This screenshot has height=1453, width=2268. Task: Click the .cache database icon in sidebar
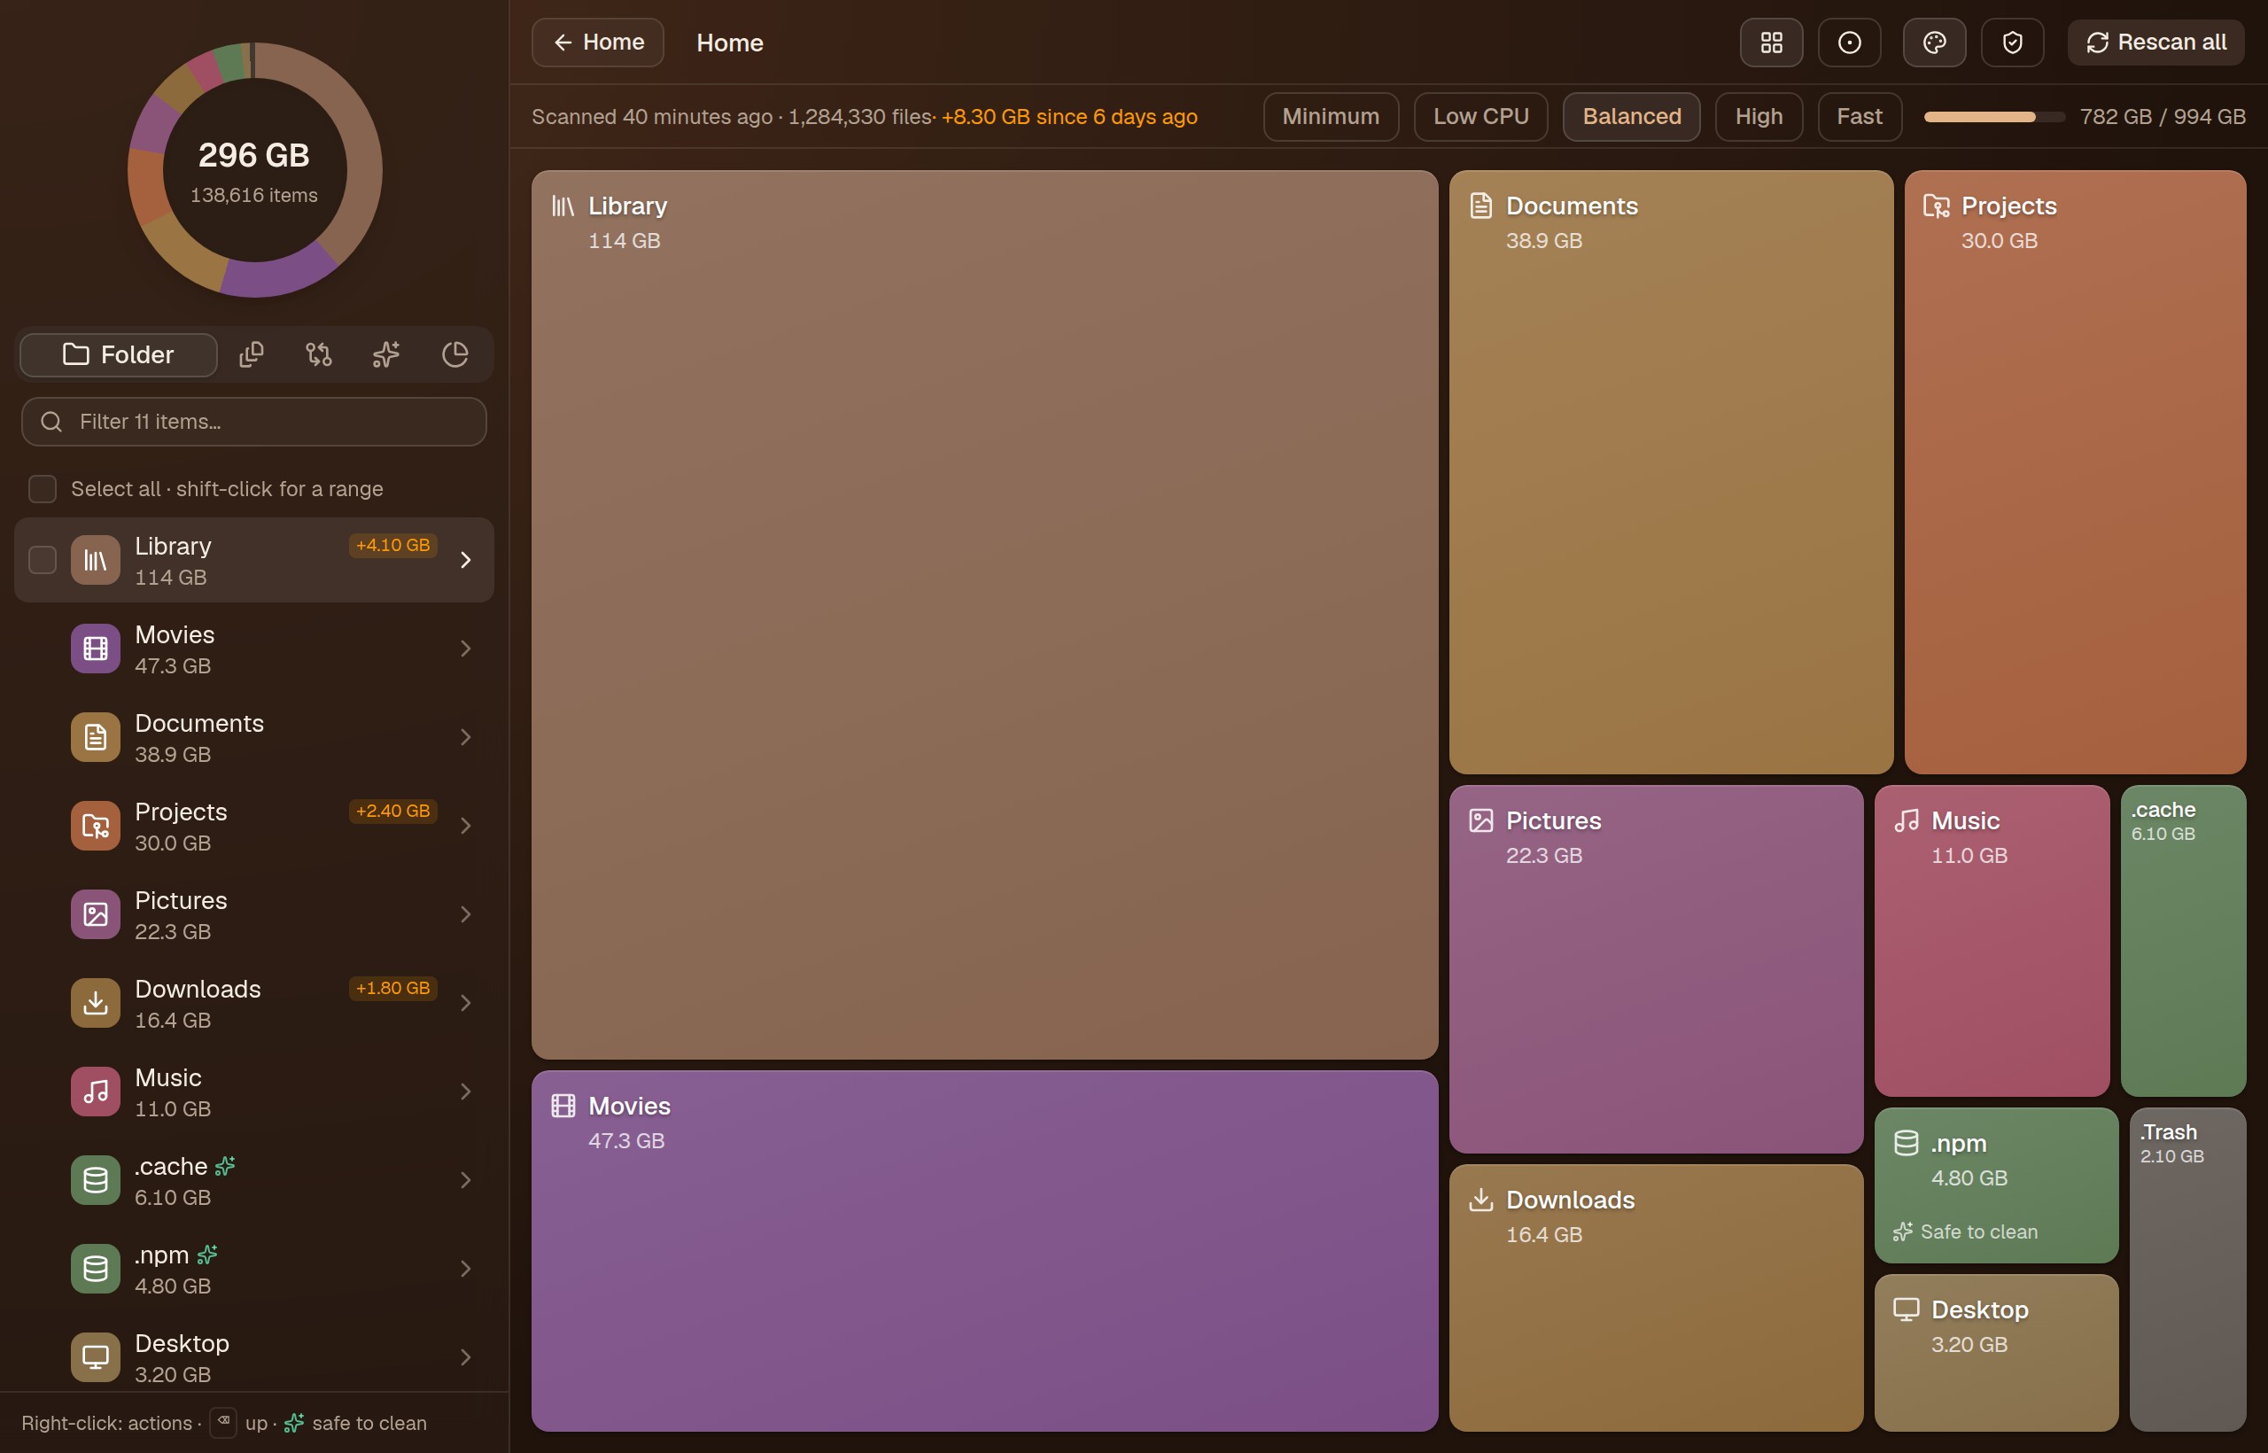click(x=96, y=1180)
